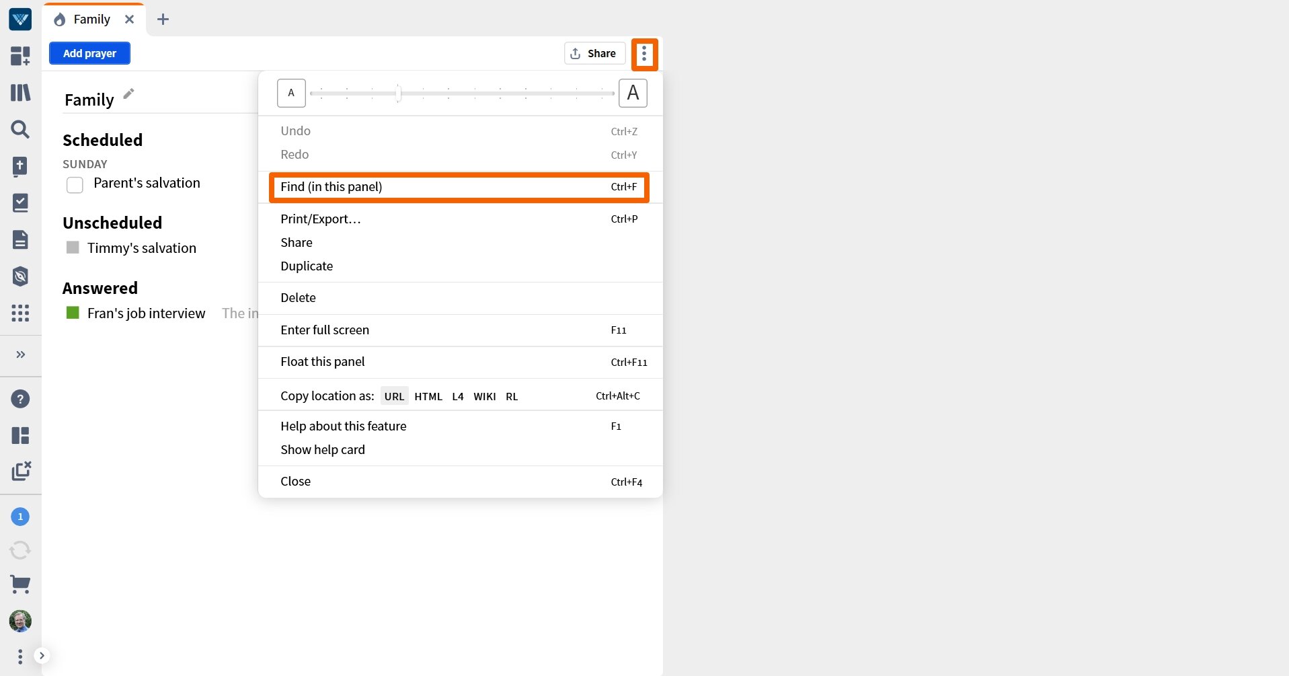
Task: Decrease text size with small A button
Action: pyautogui.click(x=291, y=93)
